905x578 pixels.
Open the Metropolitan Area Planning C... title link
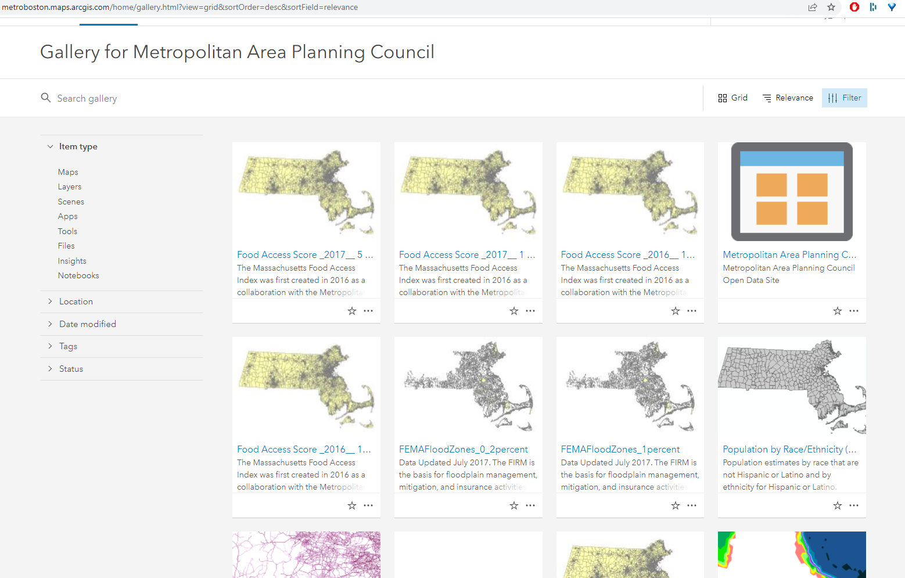pyautogui.click(x=789, y=254)
